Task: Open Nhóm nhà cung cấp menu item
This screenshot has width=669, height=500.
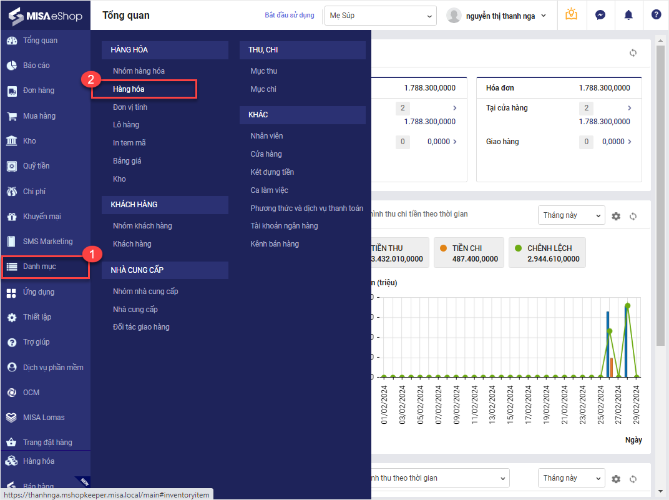Action: [145, 292]
